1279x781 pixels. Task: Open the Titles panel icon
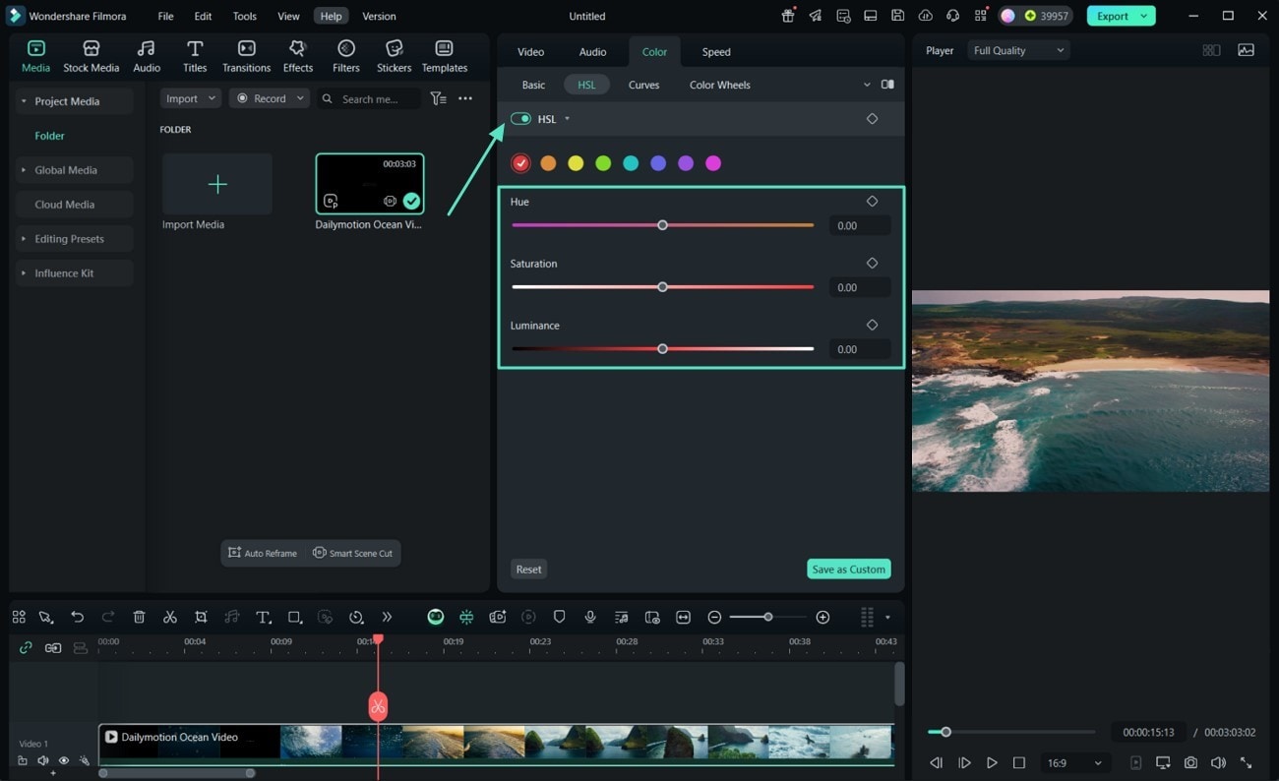coord(195,49)
